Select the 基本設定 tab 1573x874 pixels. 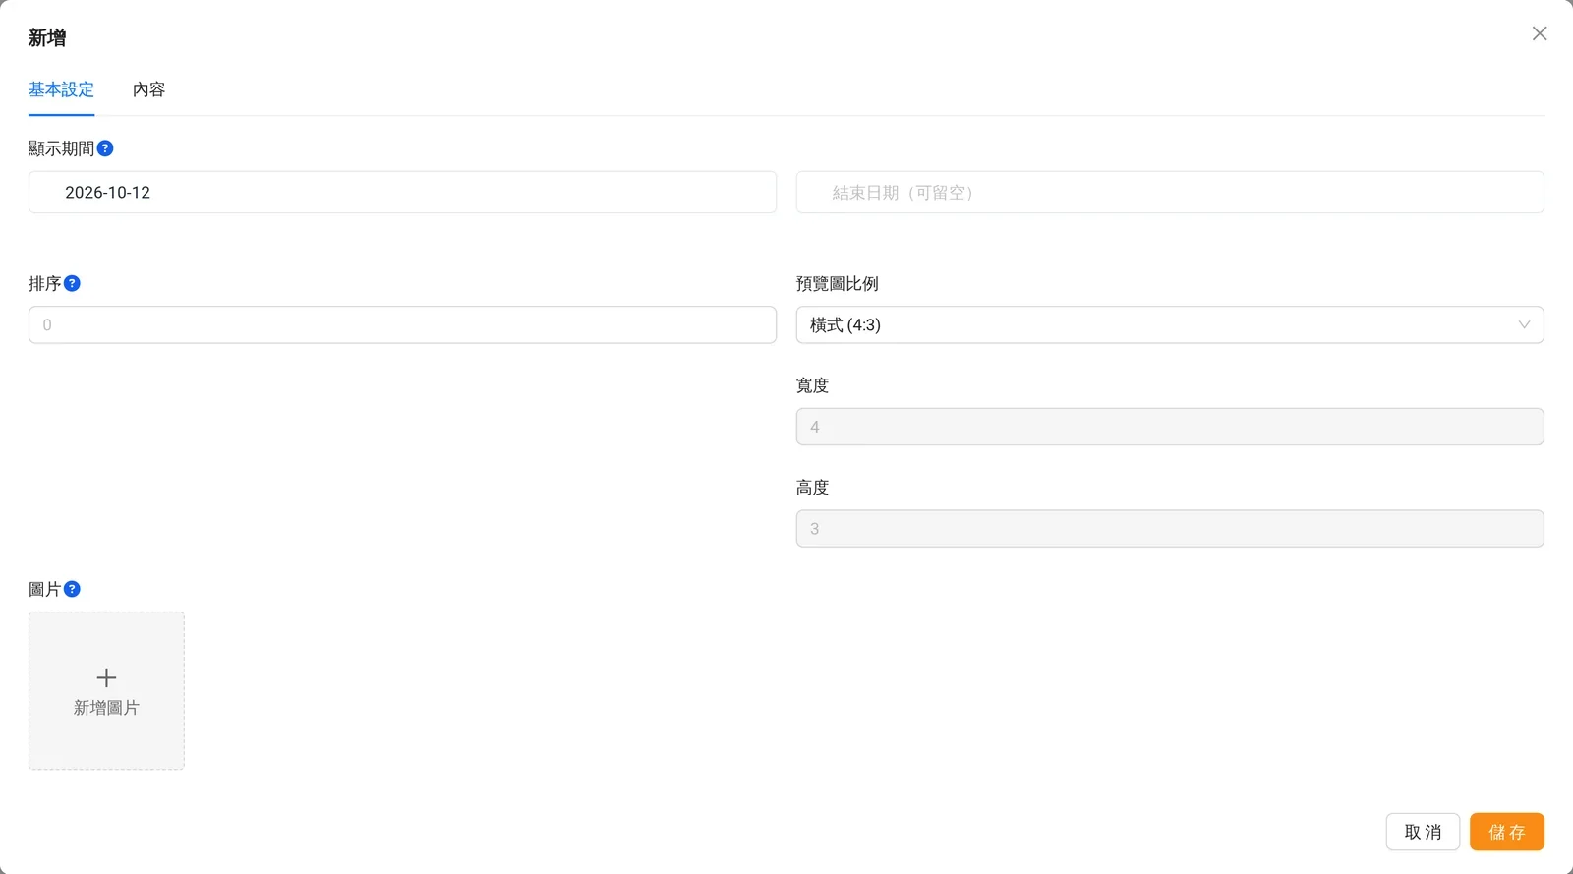pyautogui.click(x=61, y=89)
